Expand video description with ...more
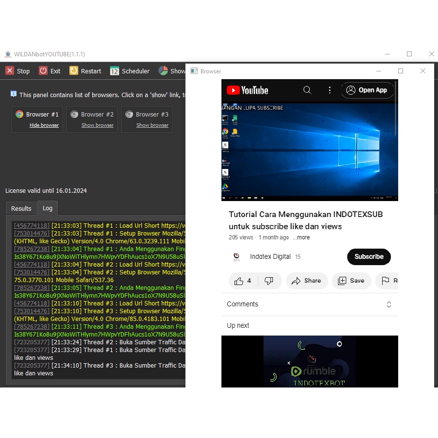 point(301,237)
